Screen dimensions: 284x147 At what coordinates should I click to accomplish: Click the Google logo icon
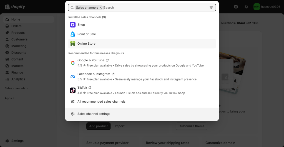73,63
